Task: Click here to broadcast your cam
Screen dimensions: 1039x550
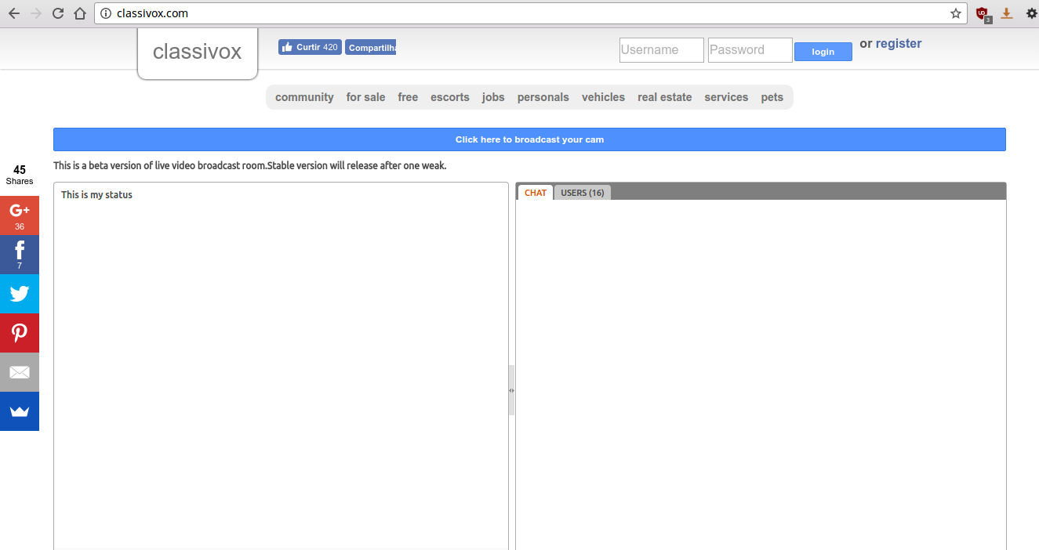Action: 529,139
